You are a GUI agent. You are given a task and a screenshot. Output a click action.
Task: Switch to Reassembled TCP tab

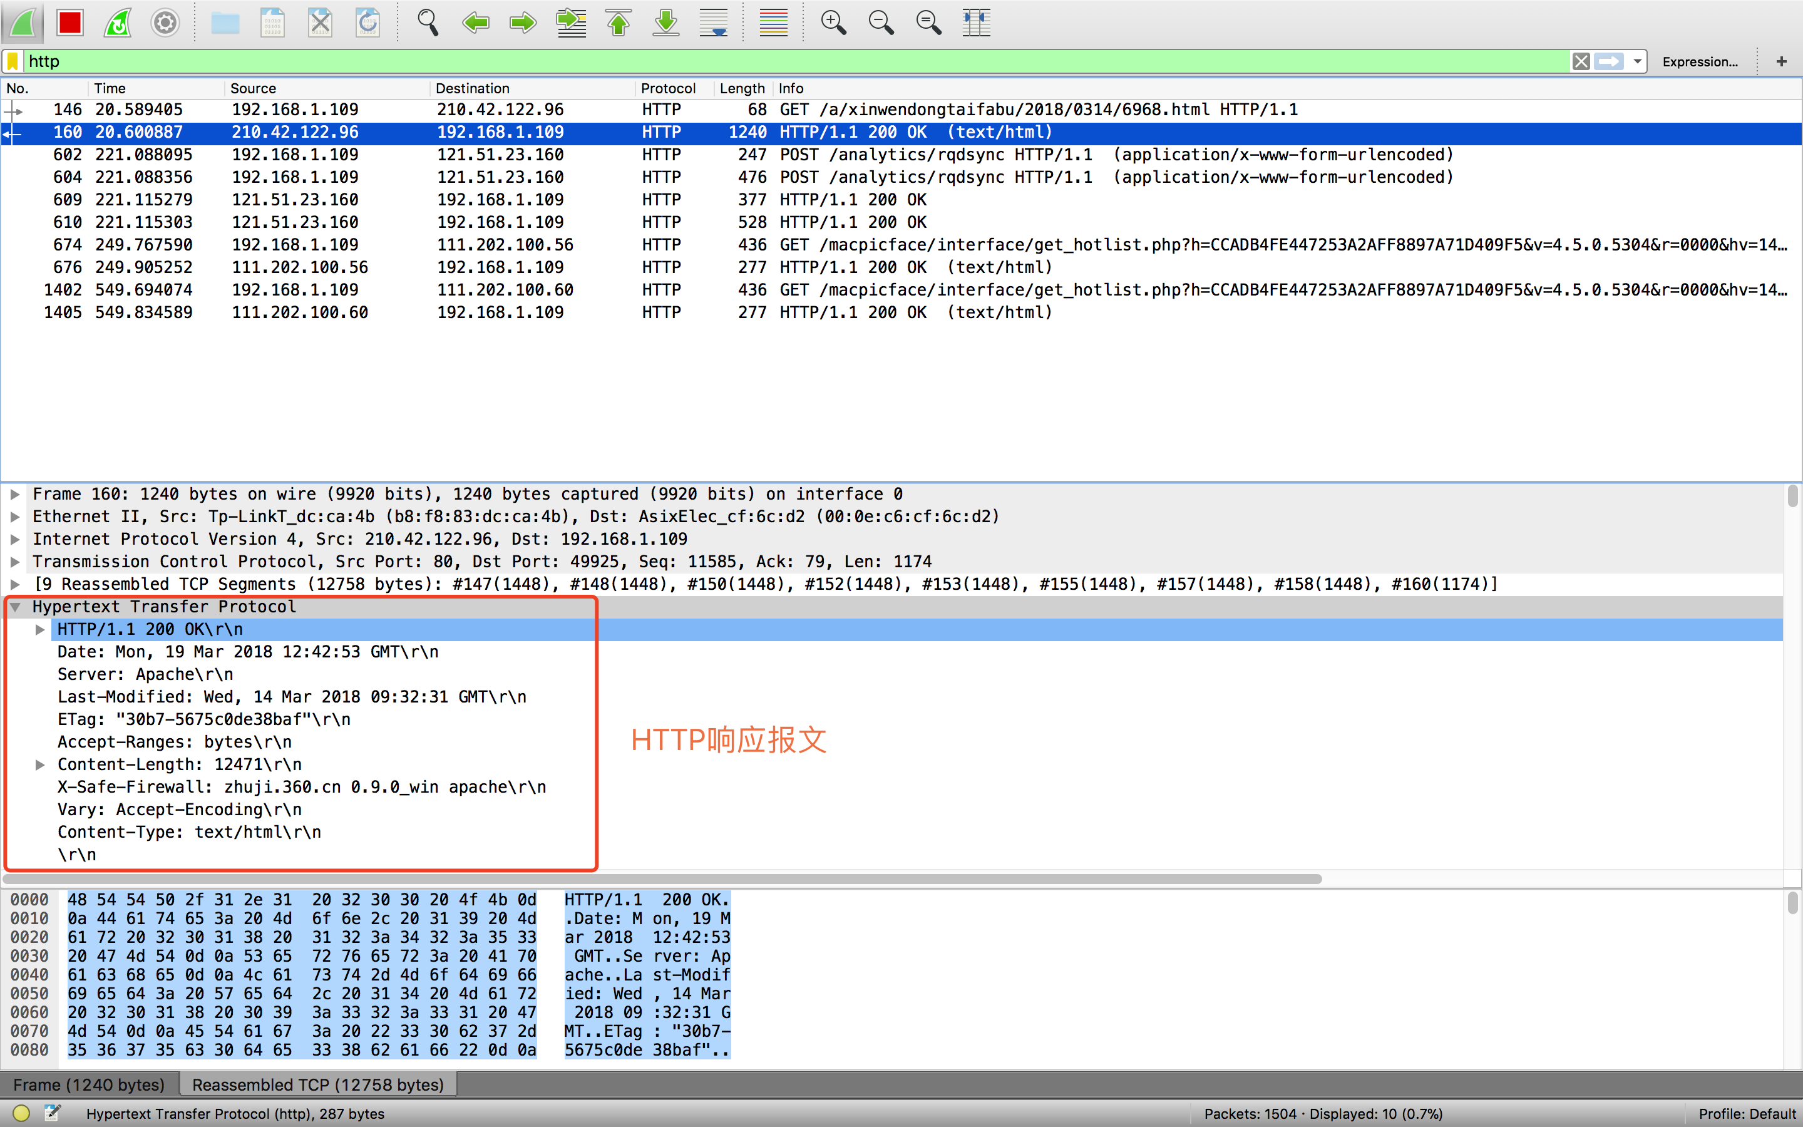pyautogui.click(x=317, y=1084)
